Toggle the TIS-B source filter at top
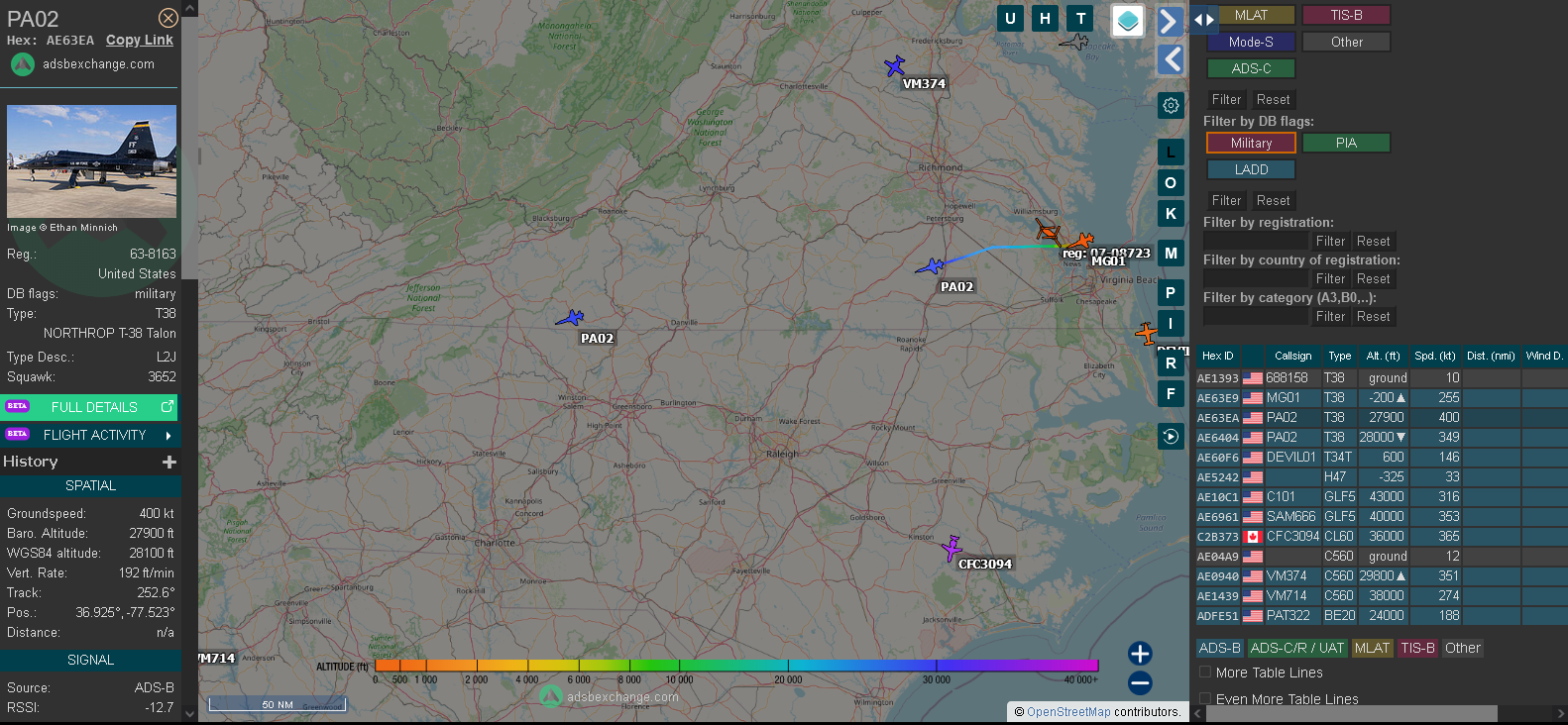Viewport: 1568px width, 725px height. tap(1346, 15)
